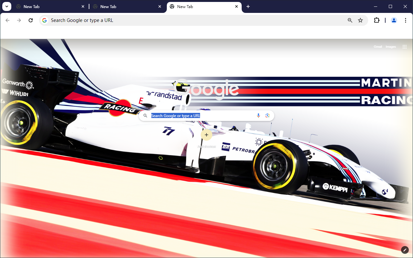Image resolution: width=413 pixels, height=258 pixels.
Task: Open the Extensions puzzle icon
Action: coord(377,20)
